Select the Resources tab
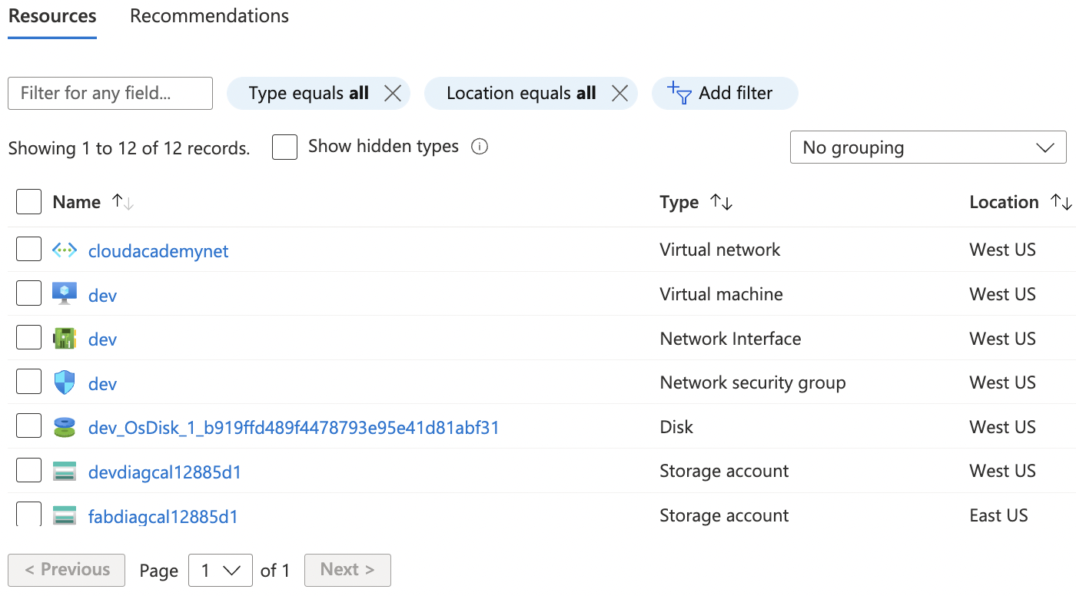This screenshot has width=1076, height=596. (x=52, y=16)
